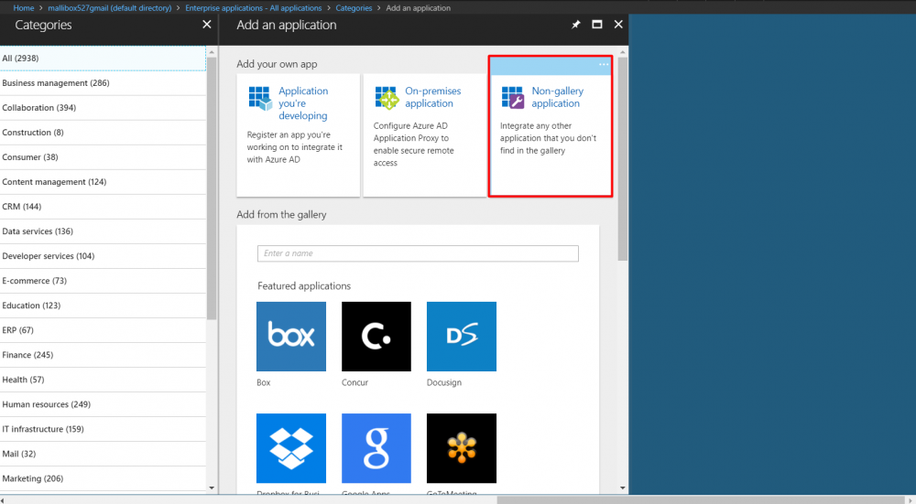Click the Enter a name search field

point(418,253)
